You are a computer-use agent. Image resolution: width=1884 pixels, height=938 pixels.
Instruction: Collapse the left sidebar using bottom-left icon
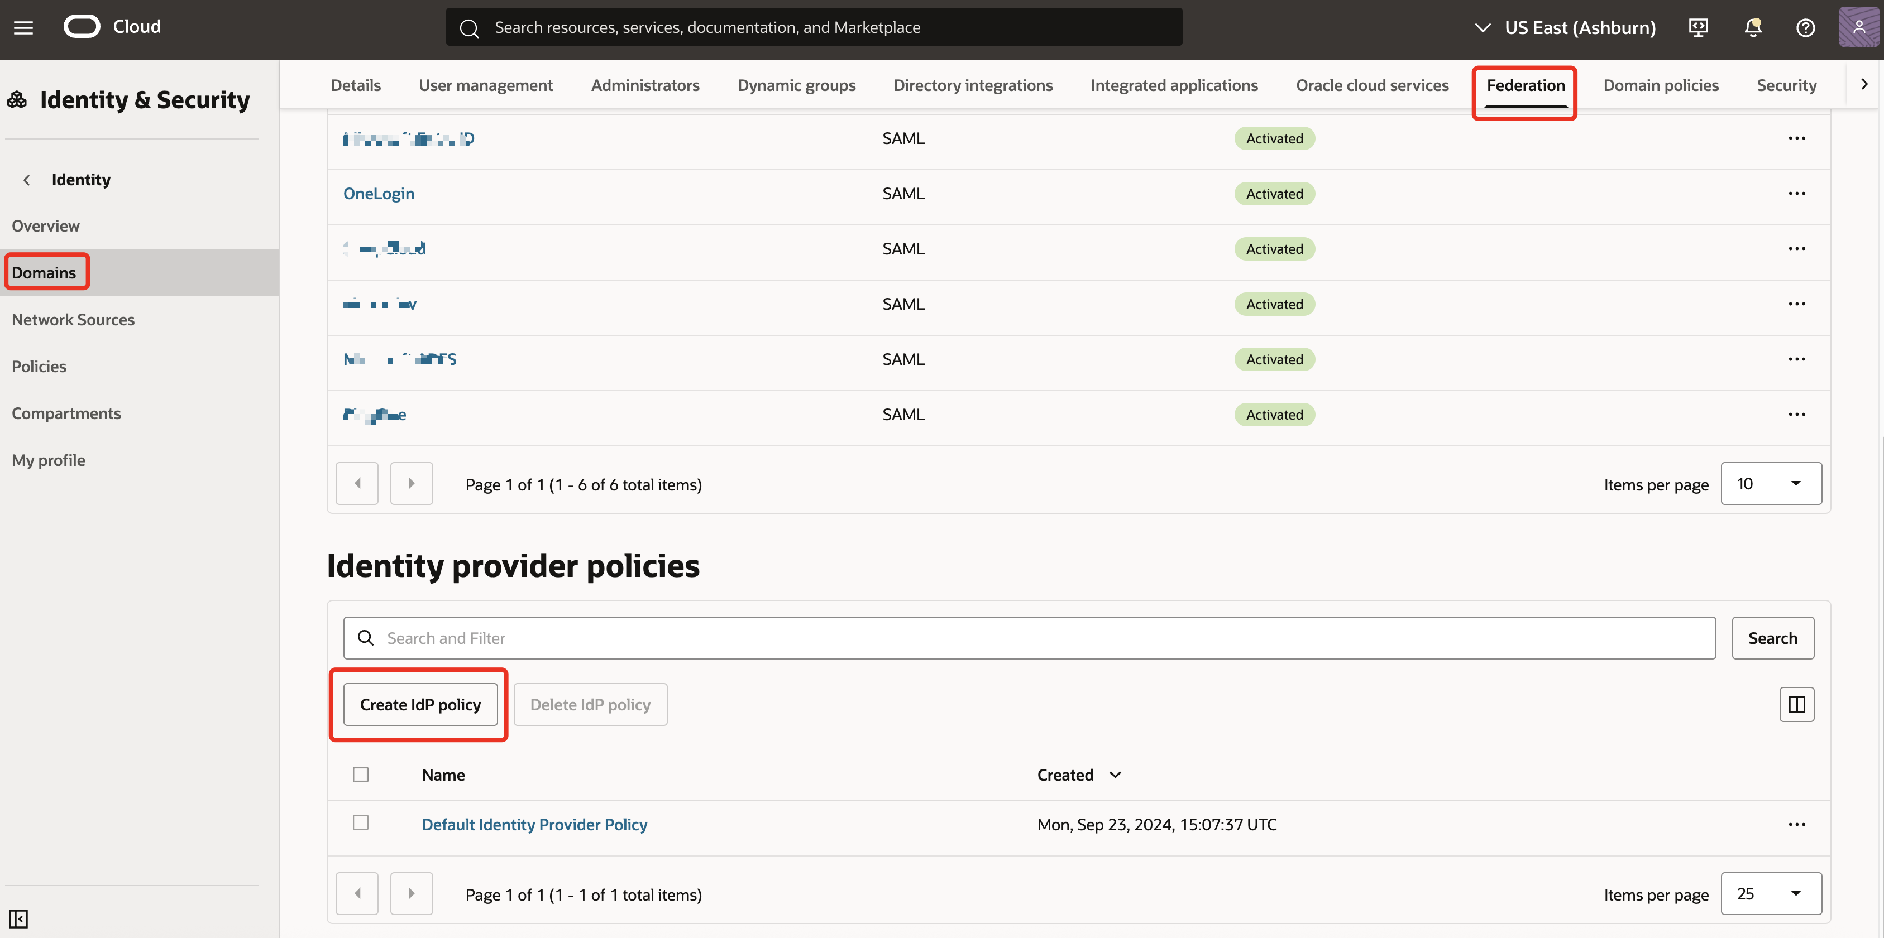click(19, 918)
